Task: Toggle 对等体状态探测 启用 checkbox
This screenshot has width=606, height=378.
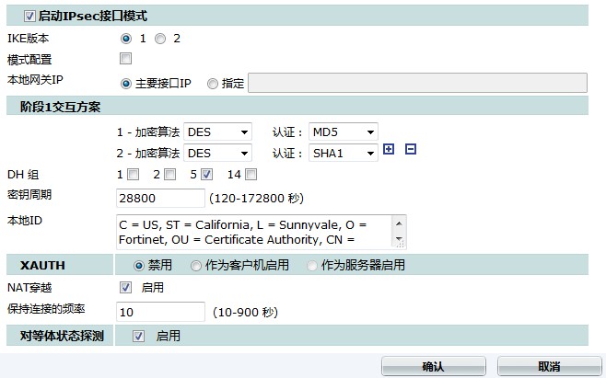Action: [x=139, y=337]
